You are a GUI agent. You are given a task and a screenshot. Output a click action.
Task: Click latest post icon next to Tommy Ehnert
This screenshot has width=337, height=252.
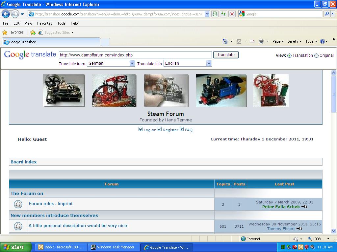[299, 229]
